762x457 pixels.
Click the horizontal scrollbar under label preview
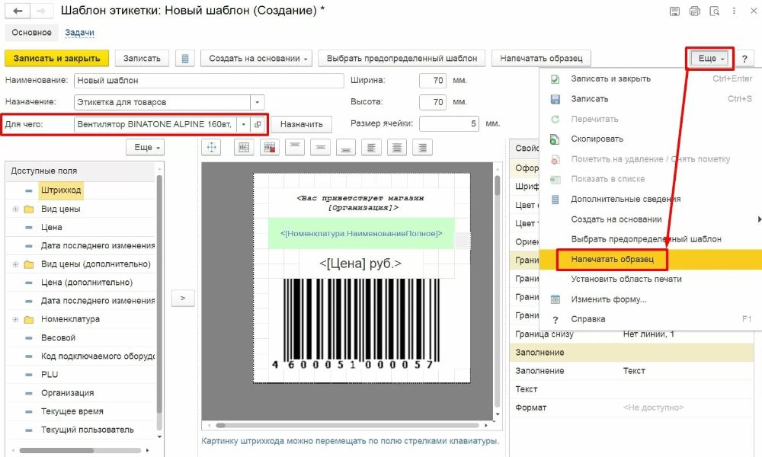point(348,426)
